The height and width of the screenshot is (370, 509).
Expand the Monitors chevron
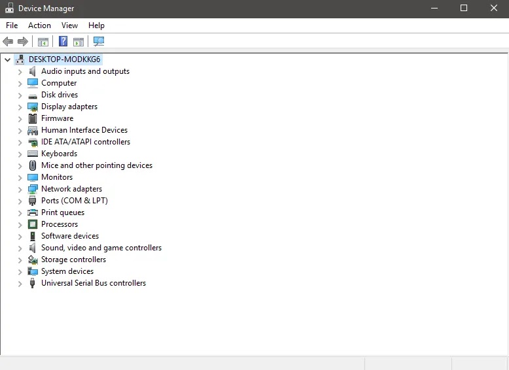click(x=20, y=178)
